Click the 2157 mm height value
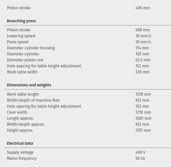The image size is (171, 167). (x=143, y=130)
